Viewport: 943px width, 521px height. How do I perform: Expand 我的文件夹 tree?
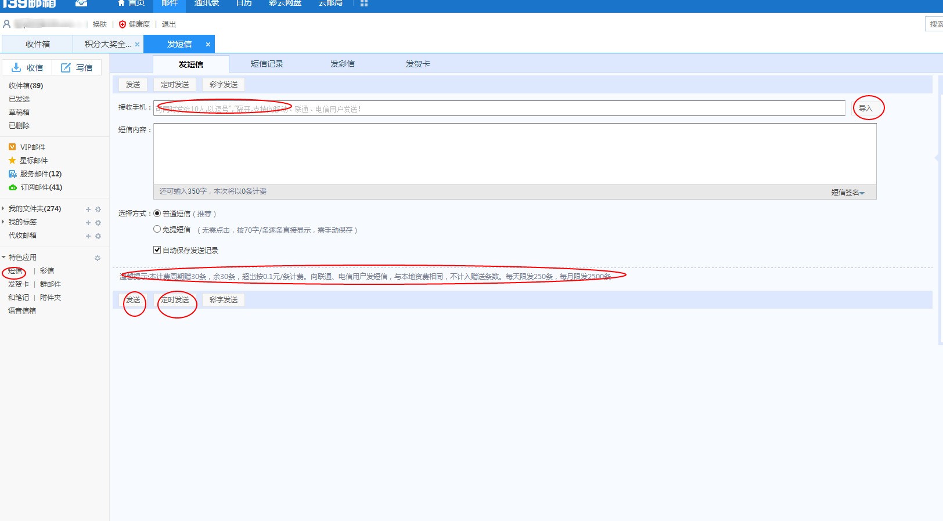coord(3,208)
